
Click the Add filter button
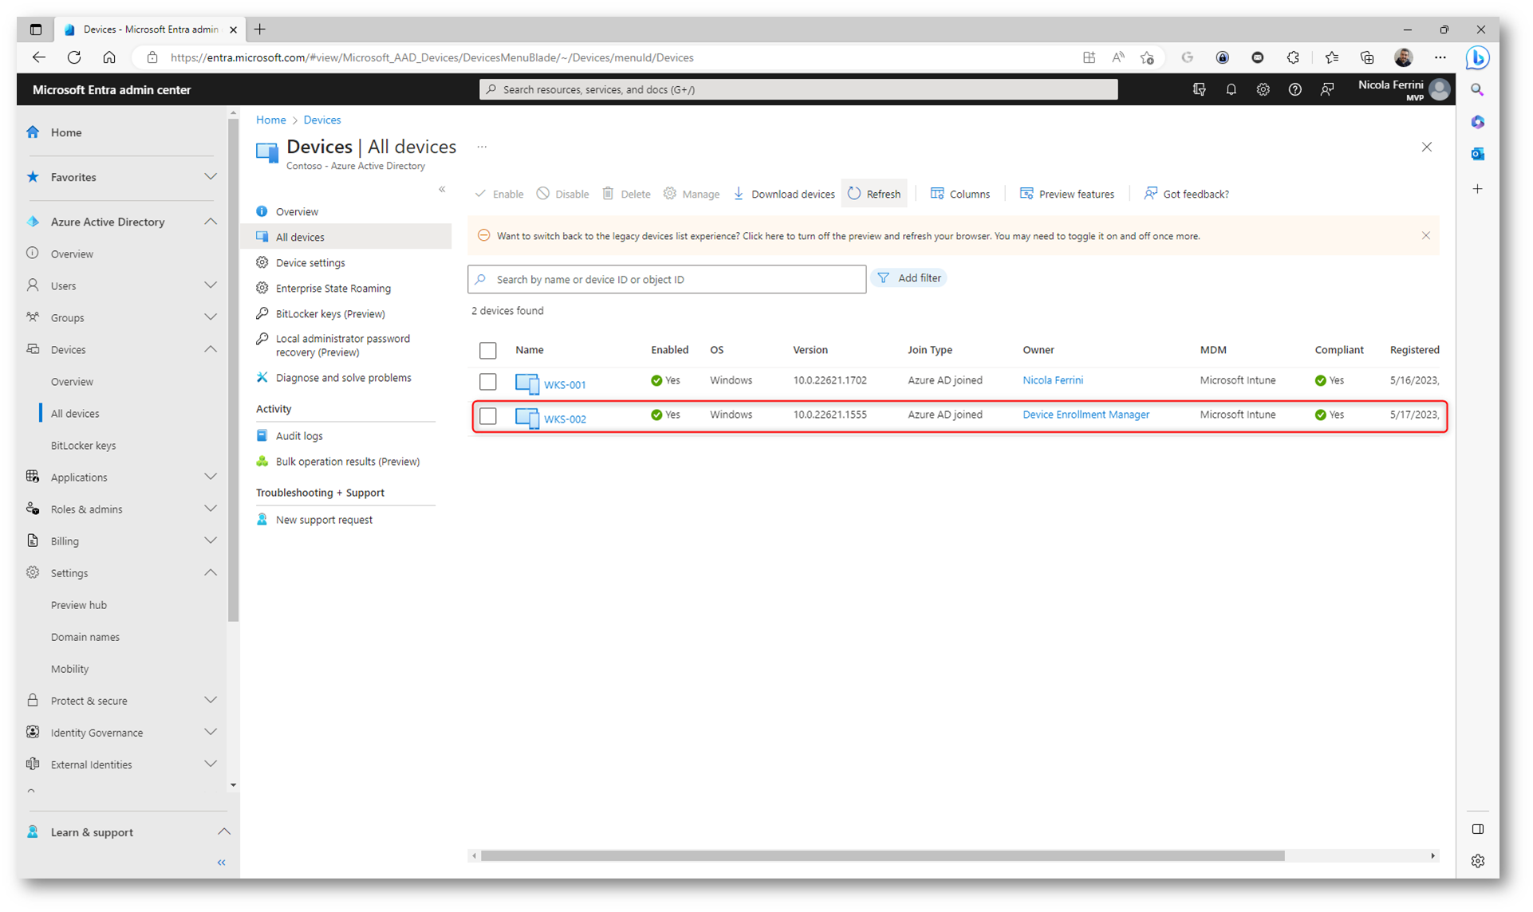point(909,278)
